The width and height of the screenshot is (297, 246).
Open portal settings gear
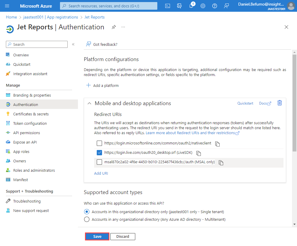point(203,6)
